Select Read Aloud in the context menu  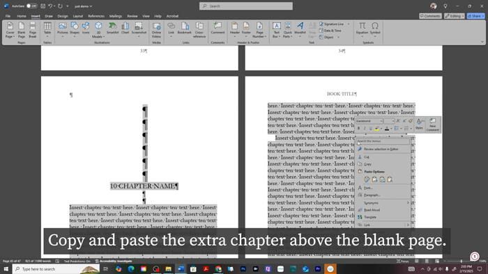383,210
